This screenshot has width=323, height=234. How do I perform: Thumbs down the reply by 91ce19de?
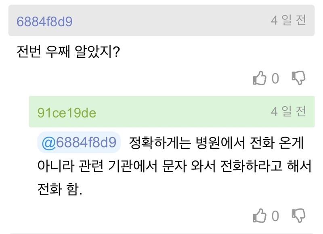click(298, 216)
